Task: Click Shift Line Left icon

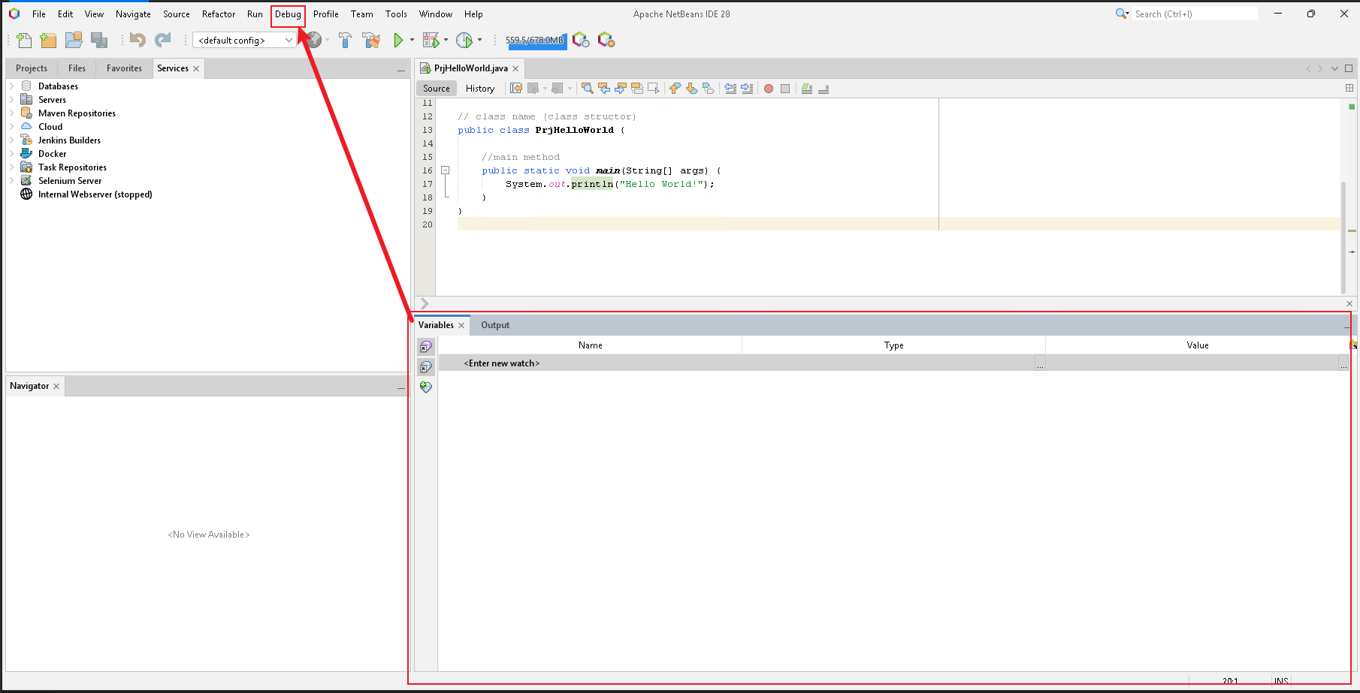Action: [x=730, y=89]
